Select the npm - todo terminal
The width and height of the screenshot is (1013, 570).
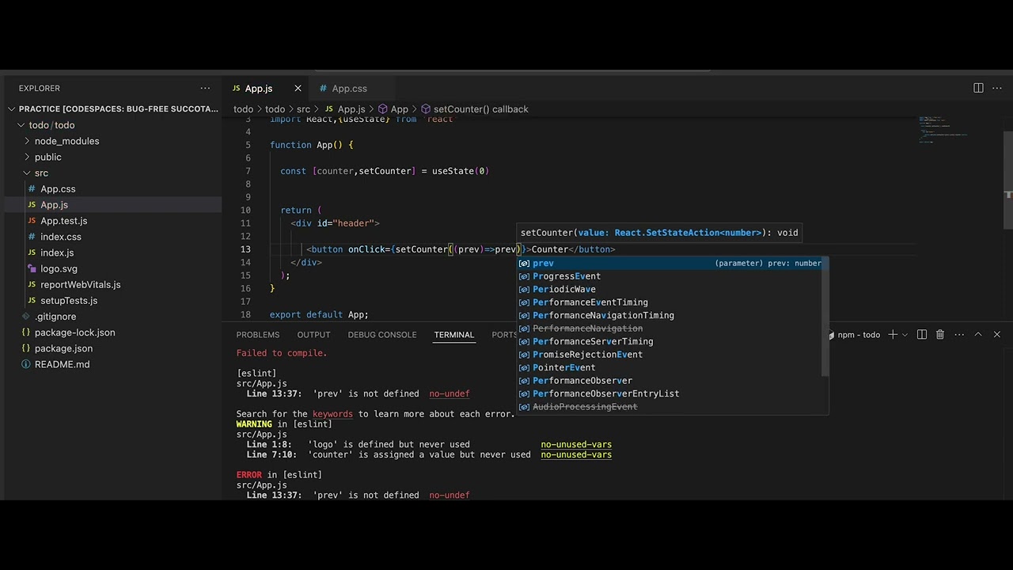coord(855,335)
